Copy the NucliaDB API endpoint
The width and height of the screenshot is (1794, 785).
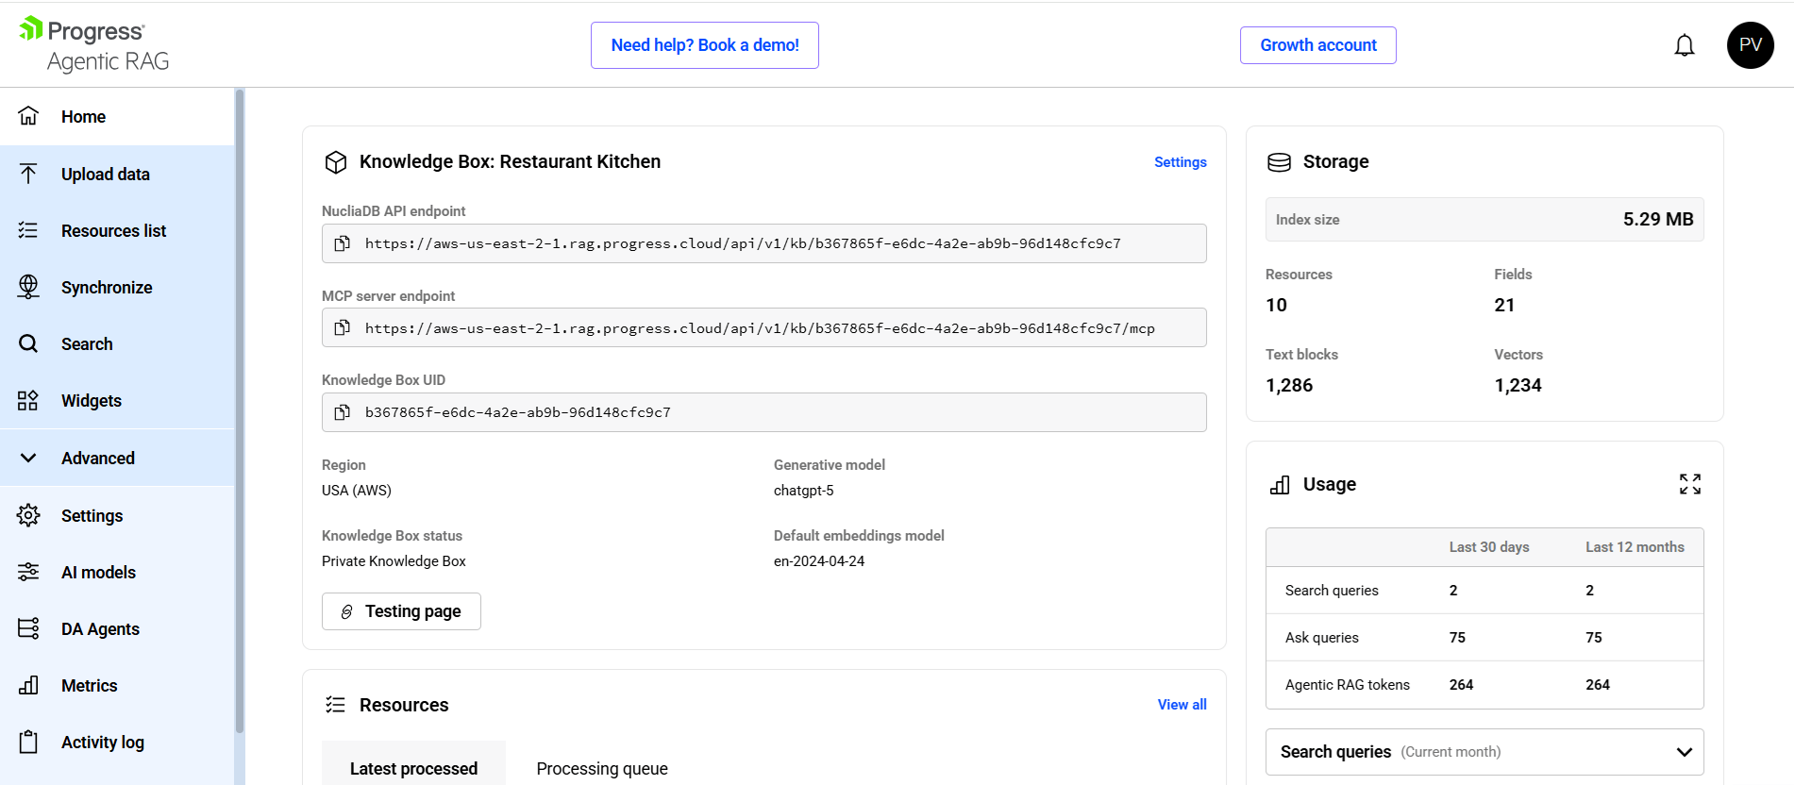tap(343, 243)
